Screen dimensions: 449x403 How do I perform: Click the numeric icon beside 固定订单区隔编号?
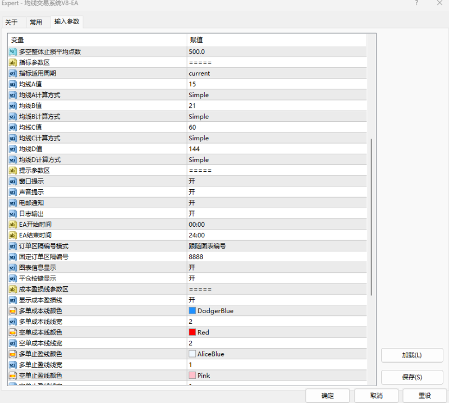tap(12, 257)
